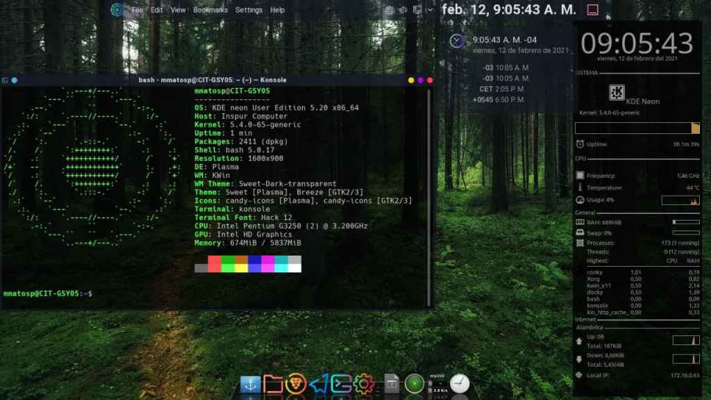The image size is (711, 400).
Task: Launch the file manager folder icon
Action: [x=274, y=383]
